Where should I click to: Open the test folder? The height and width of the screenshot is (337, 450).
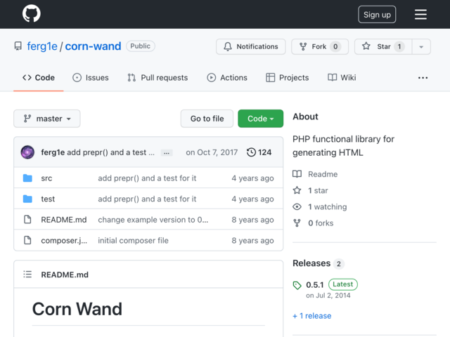48,199
